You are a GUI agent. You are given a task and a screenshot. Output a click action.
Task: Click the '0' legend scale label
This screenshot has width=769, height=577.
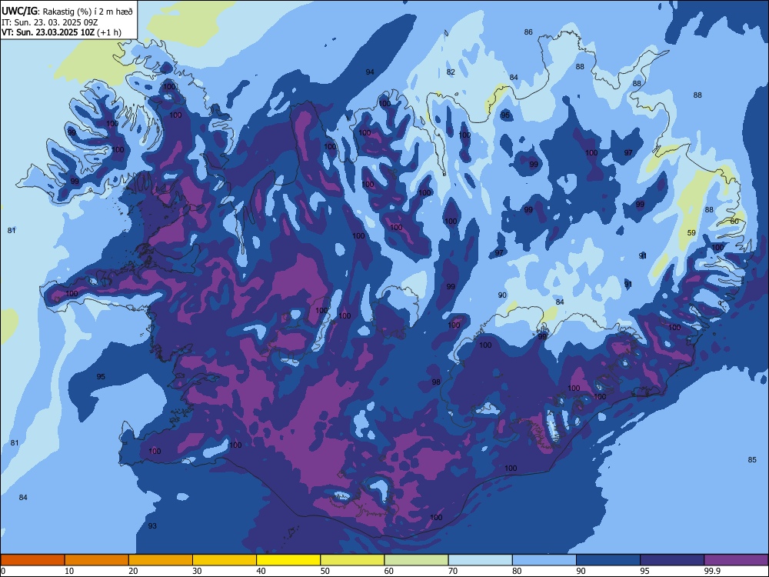pyautogui.click(x=3, y=571)
